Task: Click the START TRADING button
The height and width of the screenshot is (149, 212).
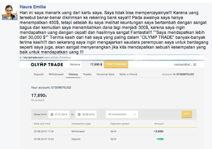Action: pos(116,64)
